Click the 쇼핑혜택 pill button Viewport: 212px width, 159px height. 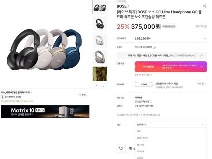[144, 84]
